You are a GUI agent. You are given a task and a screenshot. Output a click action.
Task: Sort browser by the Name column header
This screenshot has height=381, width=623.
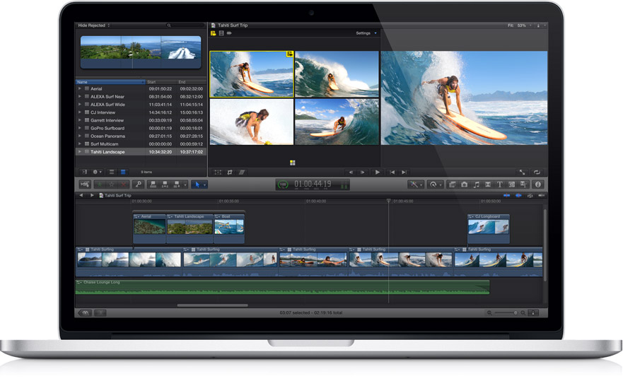(110, 82)
